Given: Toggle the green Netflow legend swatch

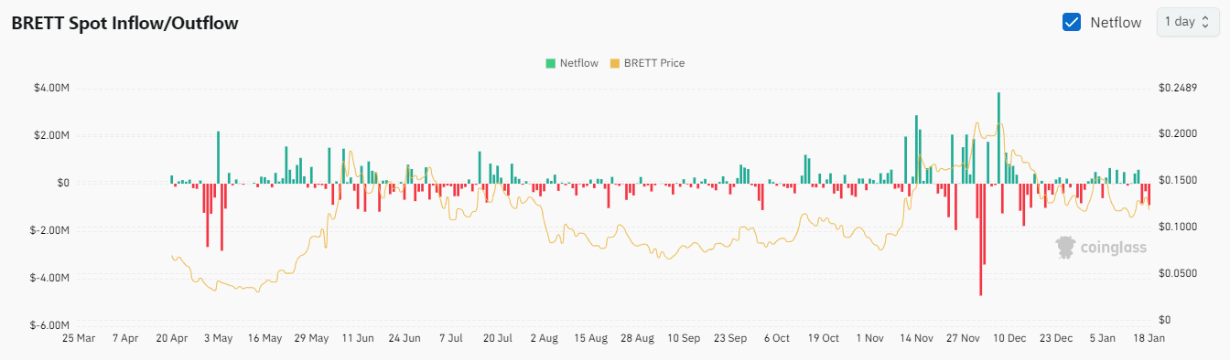Looking at the screenshot, I should [550, 63].
